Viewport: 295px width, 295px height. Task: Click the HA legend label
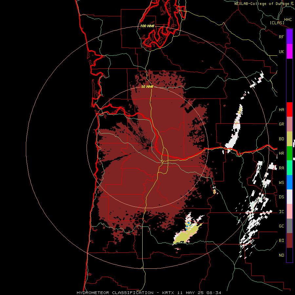pyautogui.click(x=281, y=109)
